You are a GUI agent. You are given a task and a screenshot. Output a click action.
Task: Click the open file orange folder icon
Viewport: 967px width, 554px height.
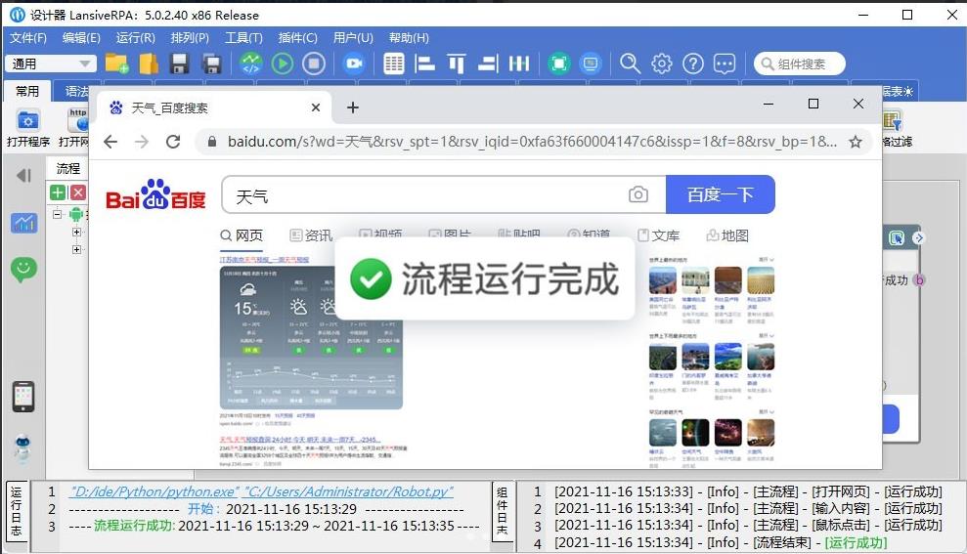tap(149, 64)
